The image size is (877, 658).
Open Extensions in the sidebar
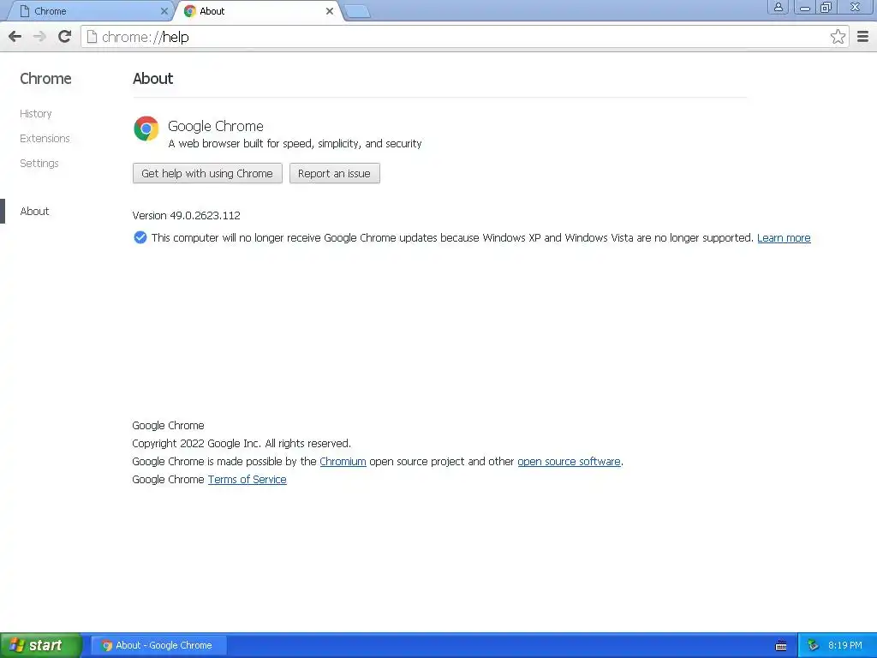point(45,138)
